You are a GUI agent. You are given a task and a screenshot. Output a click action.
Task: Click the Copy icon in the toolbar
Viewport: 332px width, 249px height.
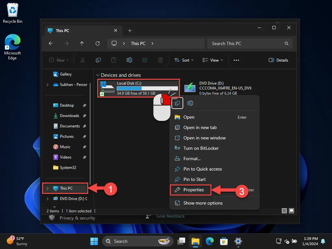click(98, 60)
